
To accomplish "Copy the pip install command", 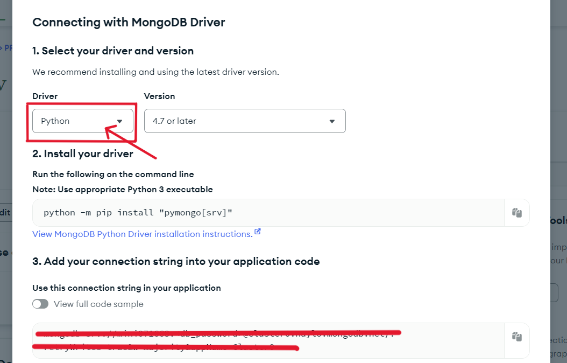I will tap(517, 212).
